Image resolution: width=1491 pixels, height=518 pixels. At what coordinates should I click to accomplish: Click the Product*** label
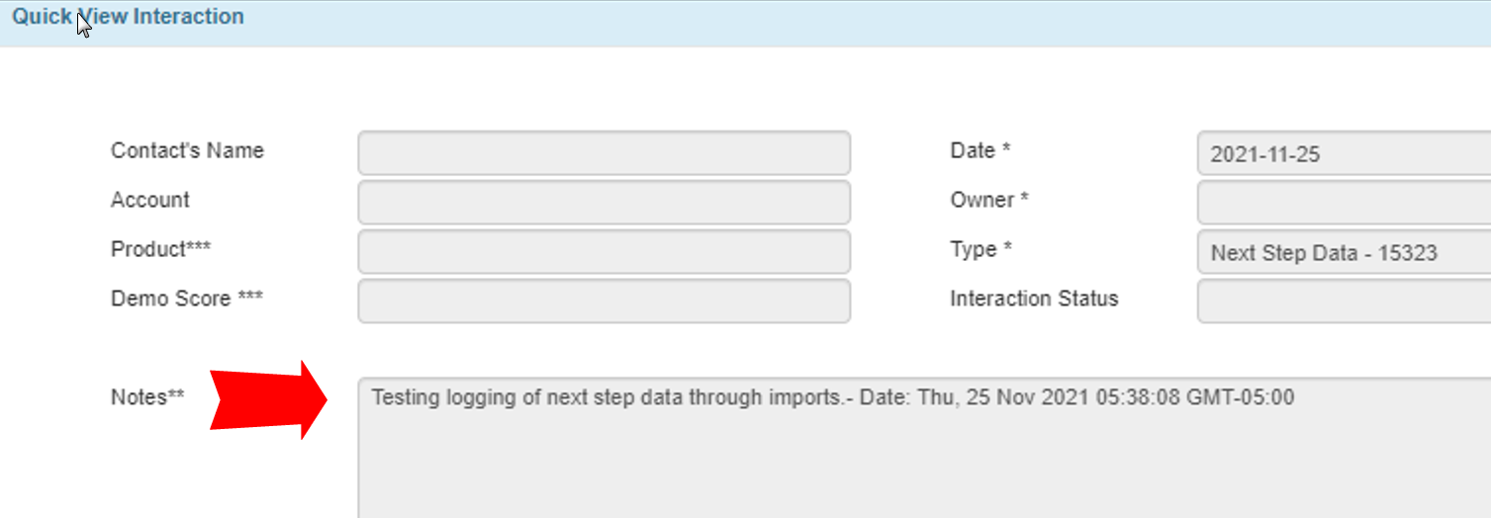click(160, 249)
